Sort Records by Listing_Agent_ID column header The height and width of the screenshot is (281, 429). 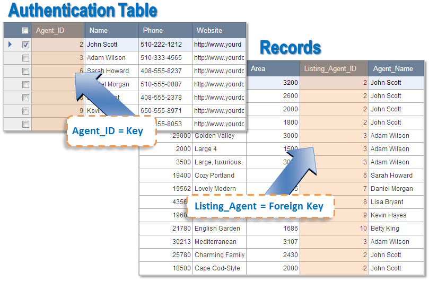pyautogui.click(x=334, y=69)
